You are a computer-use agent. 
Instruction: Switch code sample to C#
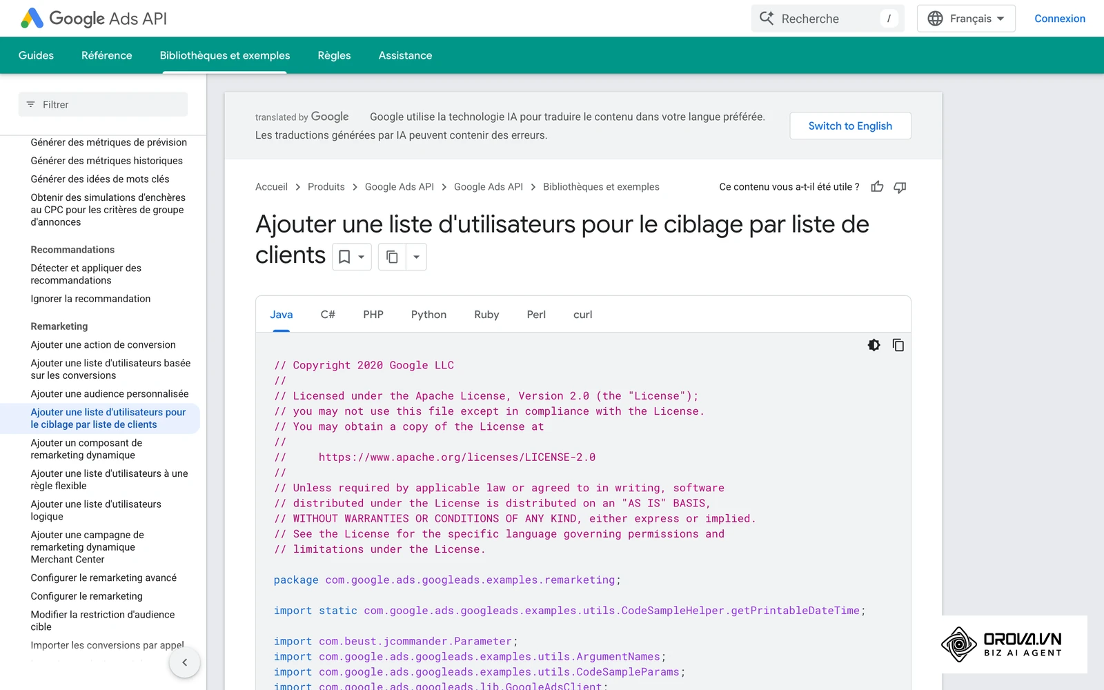click(x=328, y=315)
